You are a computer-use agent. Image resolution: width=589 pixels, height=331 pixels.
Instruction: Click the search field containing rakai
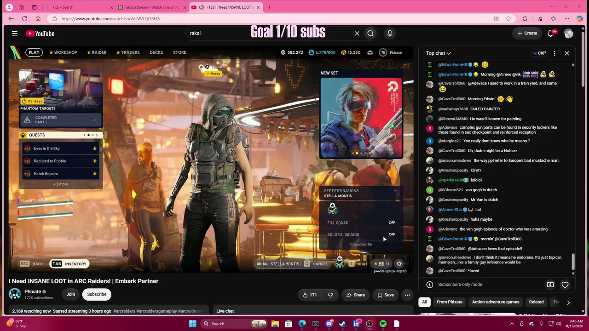(269, 33)
